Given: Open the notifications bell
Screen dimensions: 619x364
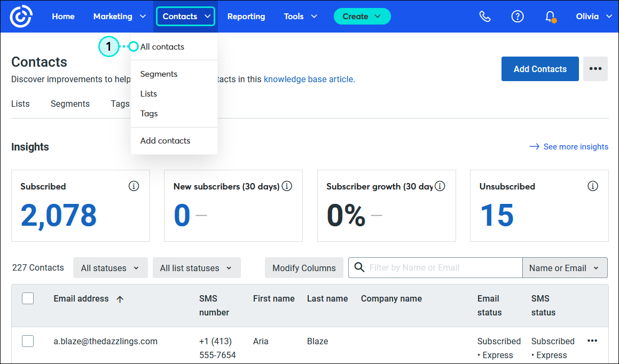Looking at the screenshot, I should click(x=550, y=16).
